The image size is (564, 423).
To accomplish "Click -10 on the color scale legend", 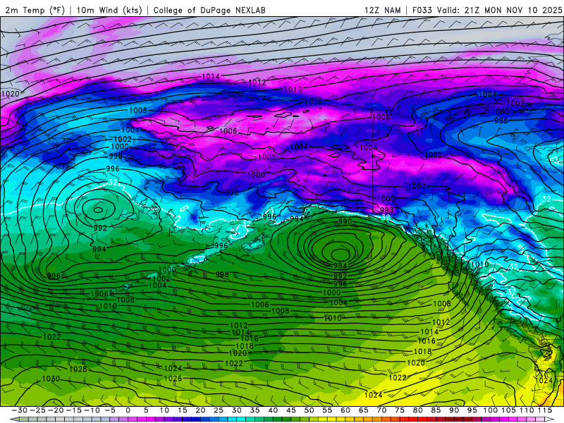I will [x=92, y=410].
